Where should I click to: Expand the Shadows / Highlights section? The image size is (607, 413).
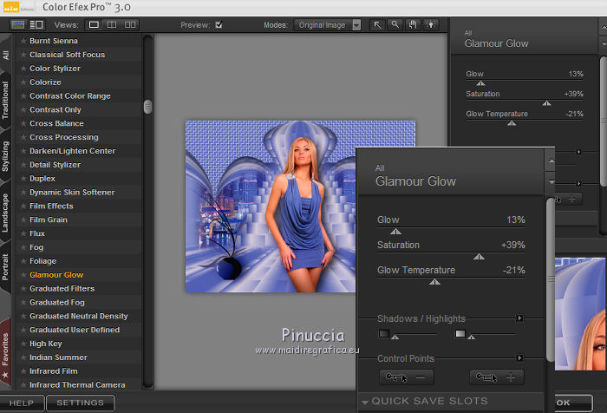520,318
